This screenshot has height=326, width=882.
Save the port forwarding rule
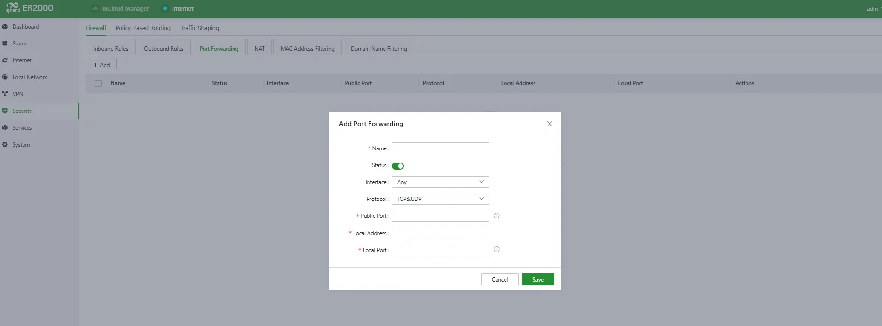coord(538,280)
